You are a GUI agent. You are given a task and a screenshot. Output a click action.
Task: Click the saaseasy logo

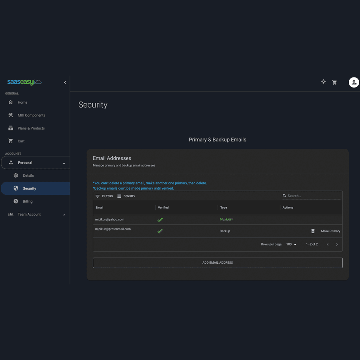24,82
